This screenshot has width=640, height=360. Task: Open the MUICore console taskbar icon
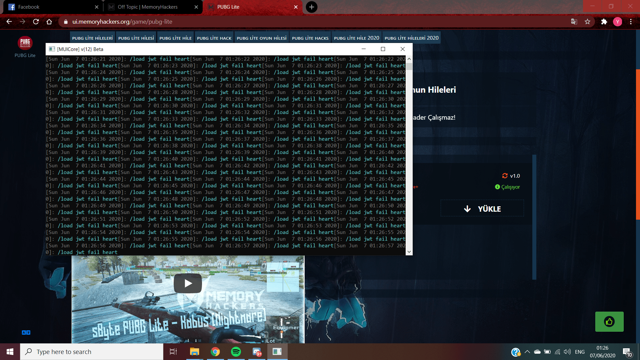click(277, 352)
